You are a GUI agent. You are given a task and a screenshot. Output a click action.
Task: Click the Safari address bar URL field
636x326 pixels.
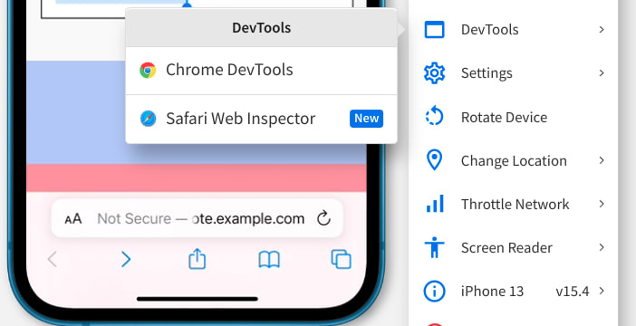pyautogui.click(x=198, y=218)
